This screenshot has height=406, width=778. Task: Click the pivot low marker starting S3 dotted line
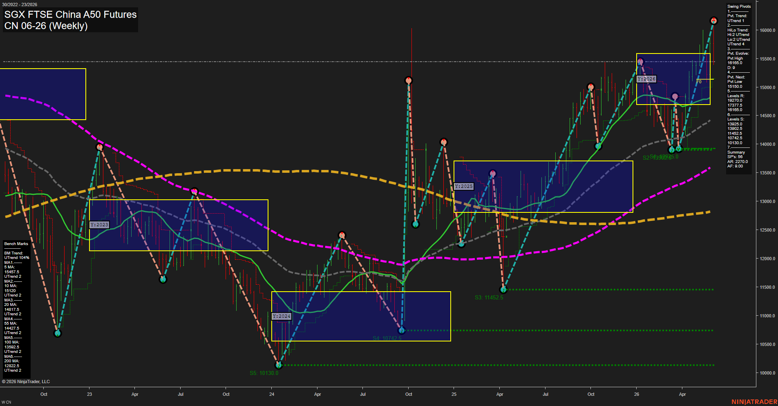pyautogui.click(x=503, y=290)
